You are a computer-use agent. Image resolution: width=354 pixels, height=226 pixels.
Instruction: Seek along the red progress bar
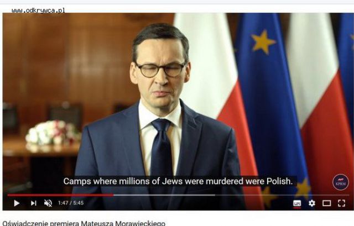pos(60,195)
